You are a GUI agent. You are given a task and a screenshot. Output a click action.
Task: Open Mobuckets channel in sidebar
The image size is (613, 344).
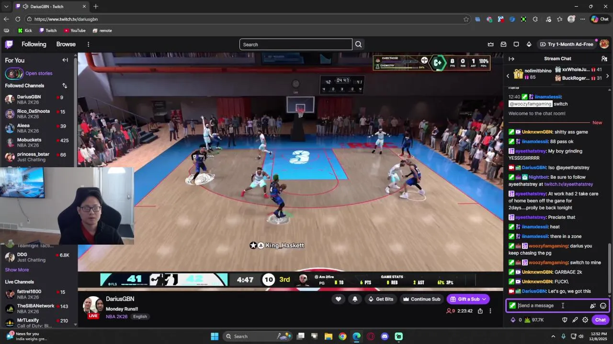38,142
